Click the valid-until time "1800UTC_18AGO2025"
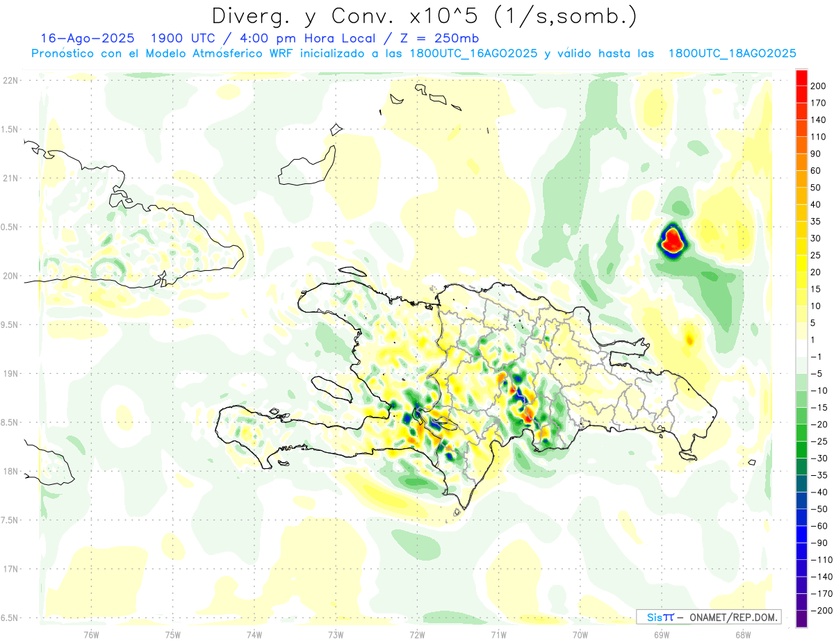Viewport: 834px width, 644px height. tap(732, 53)
